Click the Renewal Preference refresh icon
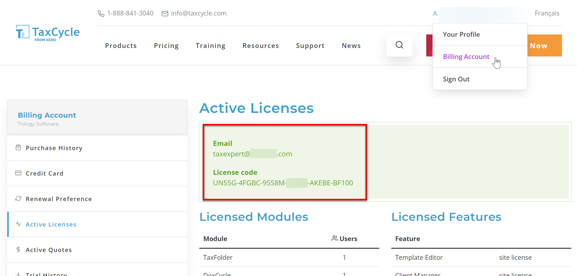 tap(18, 199)
